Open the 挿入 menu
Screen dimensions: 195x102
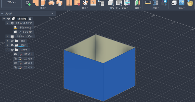click(x=181, y=8)
